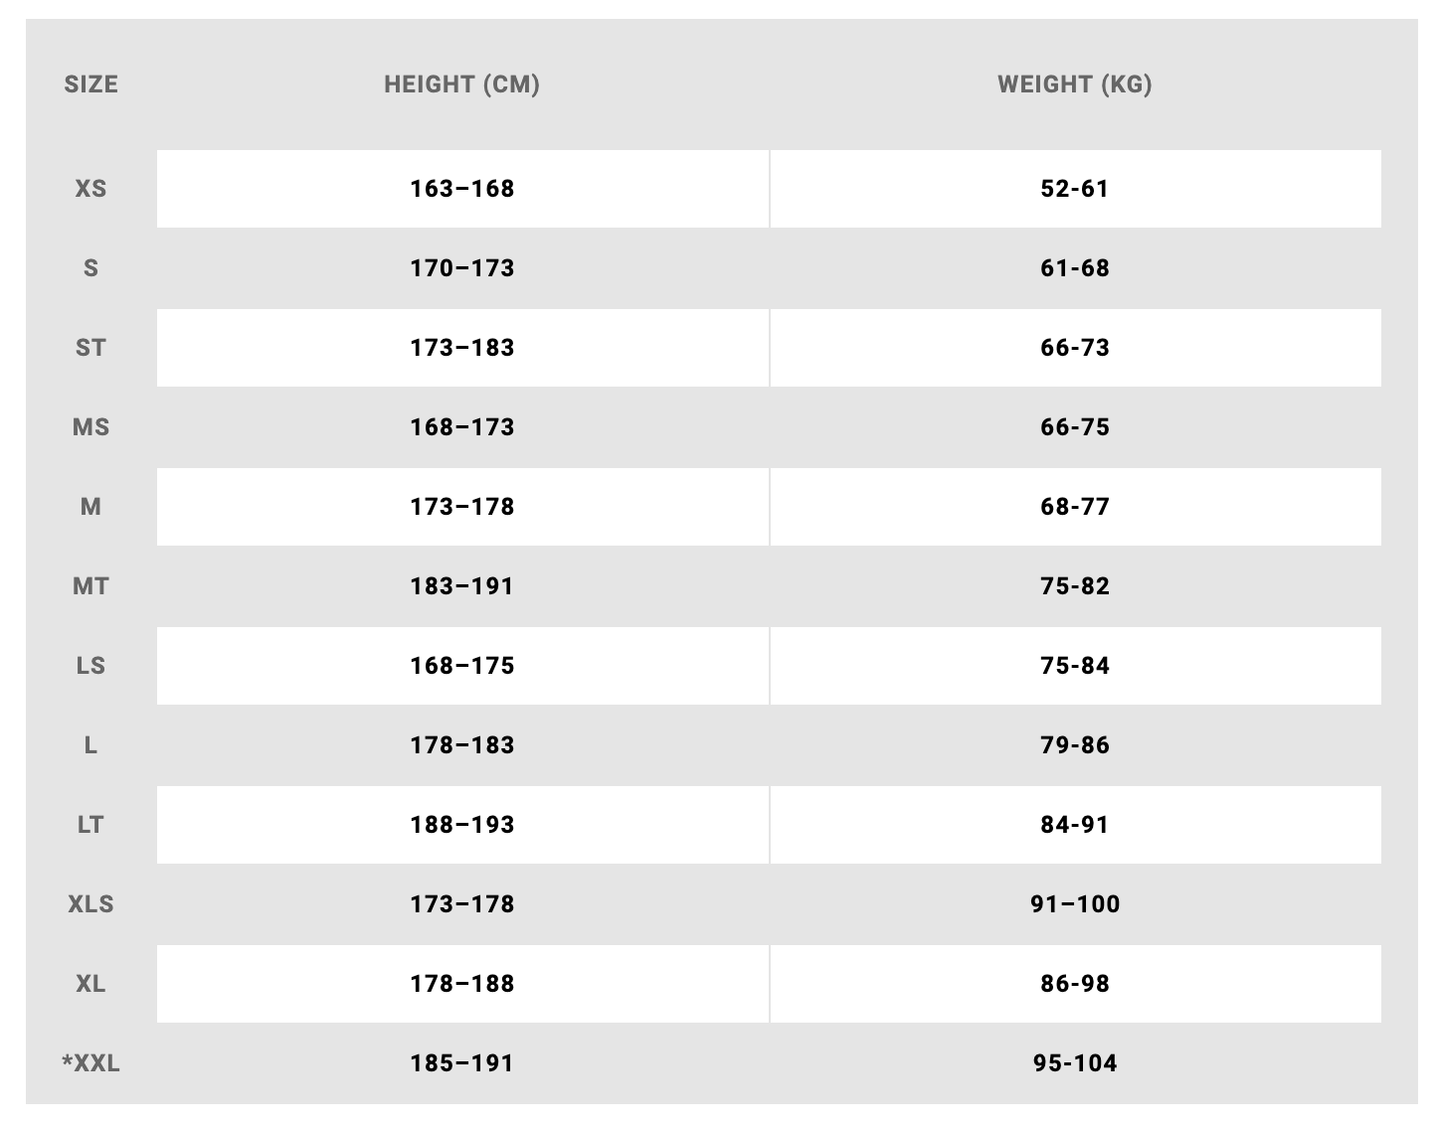Select the ST size row label
1436x1125 pixels.
90,348
